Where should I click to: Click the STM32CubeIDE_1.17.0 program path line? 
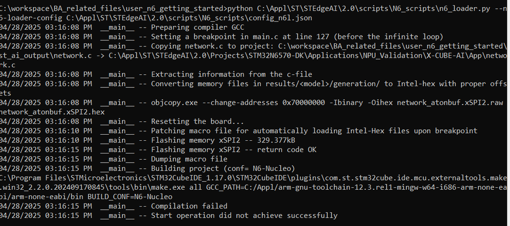point(253,178)
